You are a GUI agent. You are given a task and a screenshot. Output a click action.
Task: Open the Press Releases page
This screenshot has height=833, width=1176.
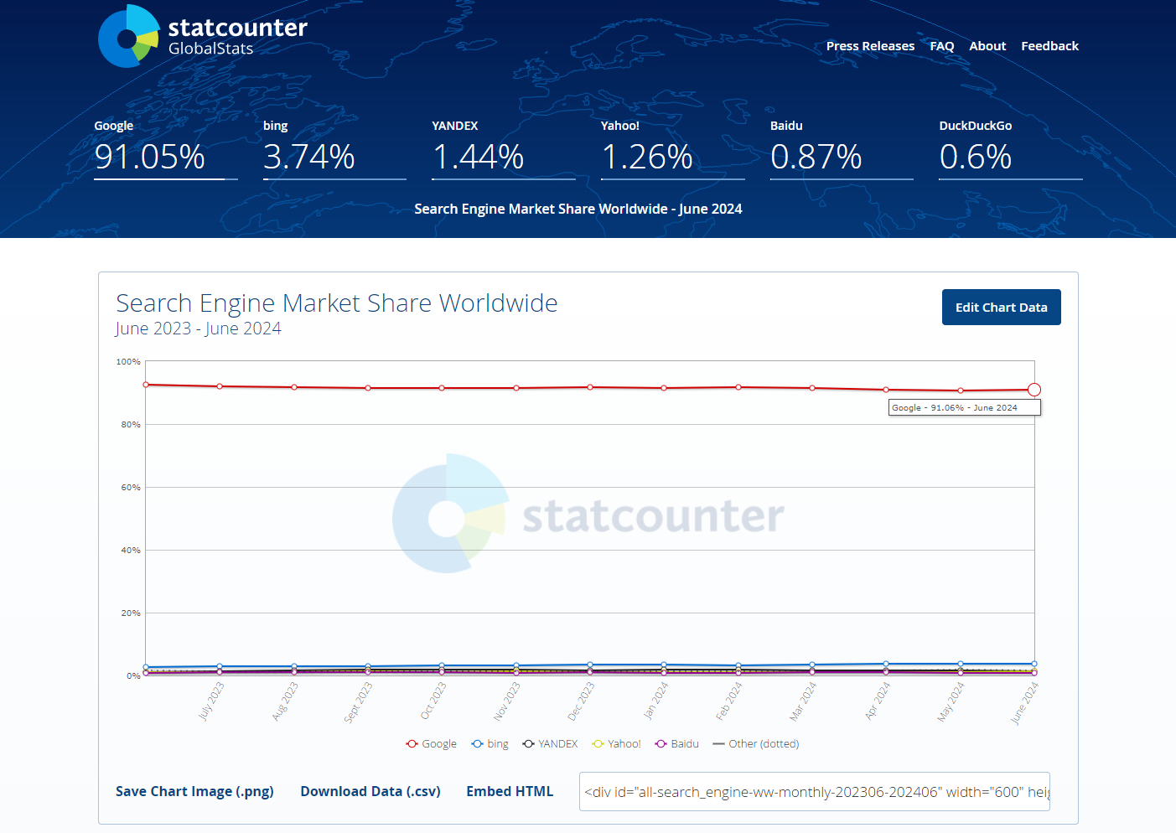click(870, 46)
